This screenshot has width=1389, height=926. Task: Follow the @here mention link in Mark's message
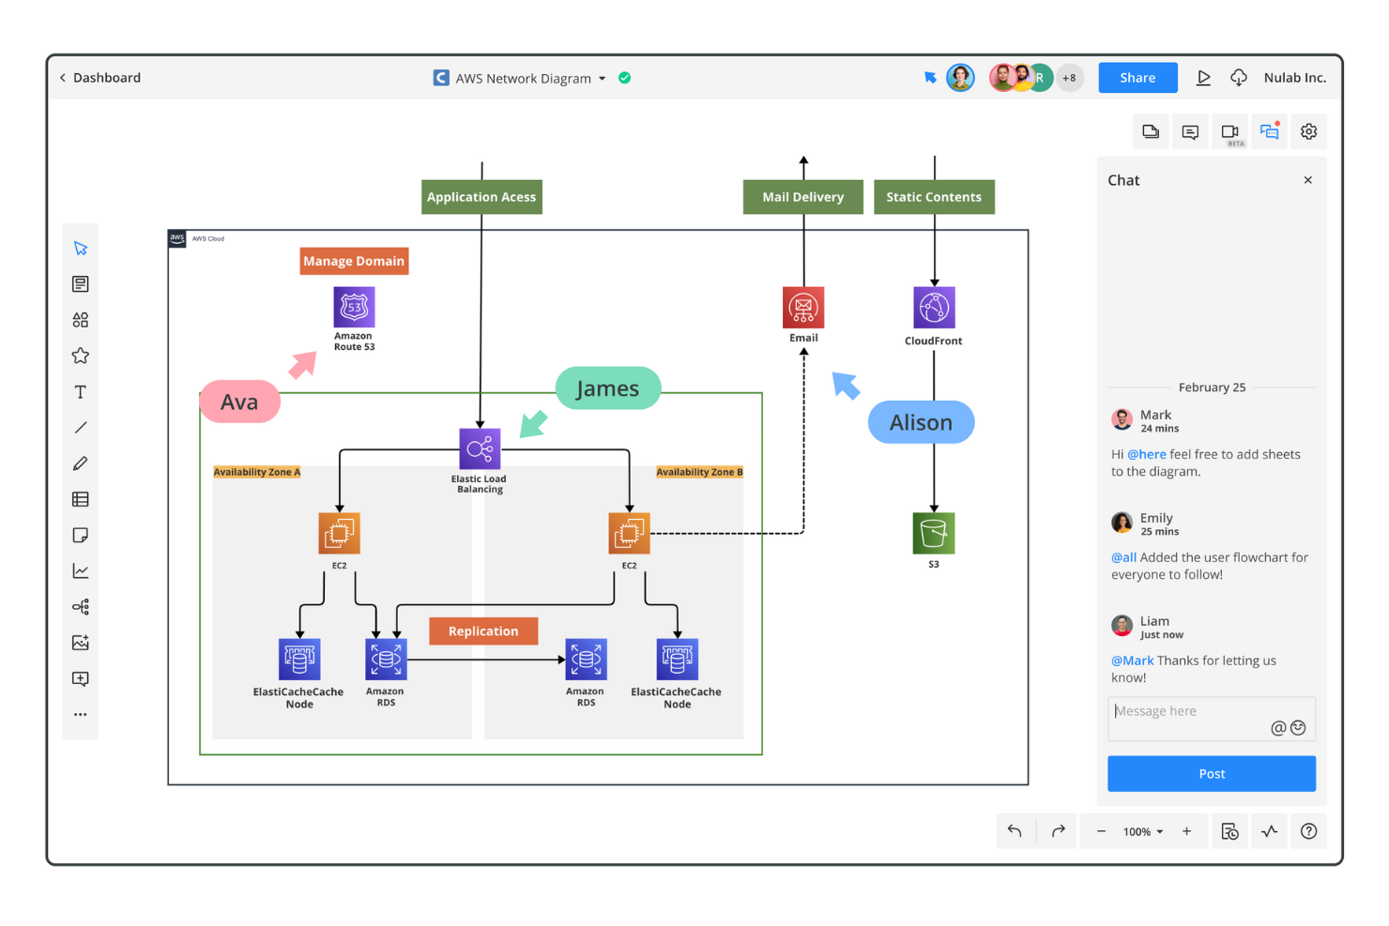tap(1147, 454)
